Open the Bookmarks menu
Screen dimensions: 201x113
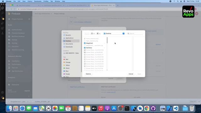(38, 1)
